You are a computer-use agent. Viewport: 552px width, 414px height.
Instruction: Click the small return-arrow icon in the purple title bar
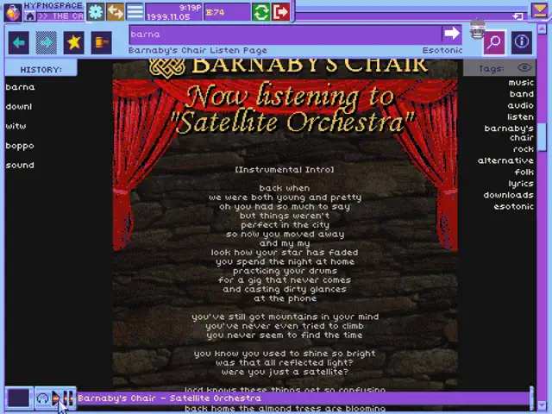(x=517, y=16)
